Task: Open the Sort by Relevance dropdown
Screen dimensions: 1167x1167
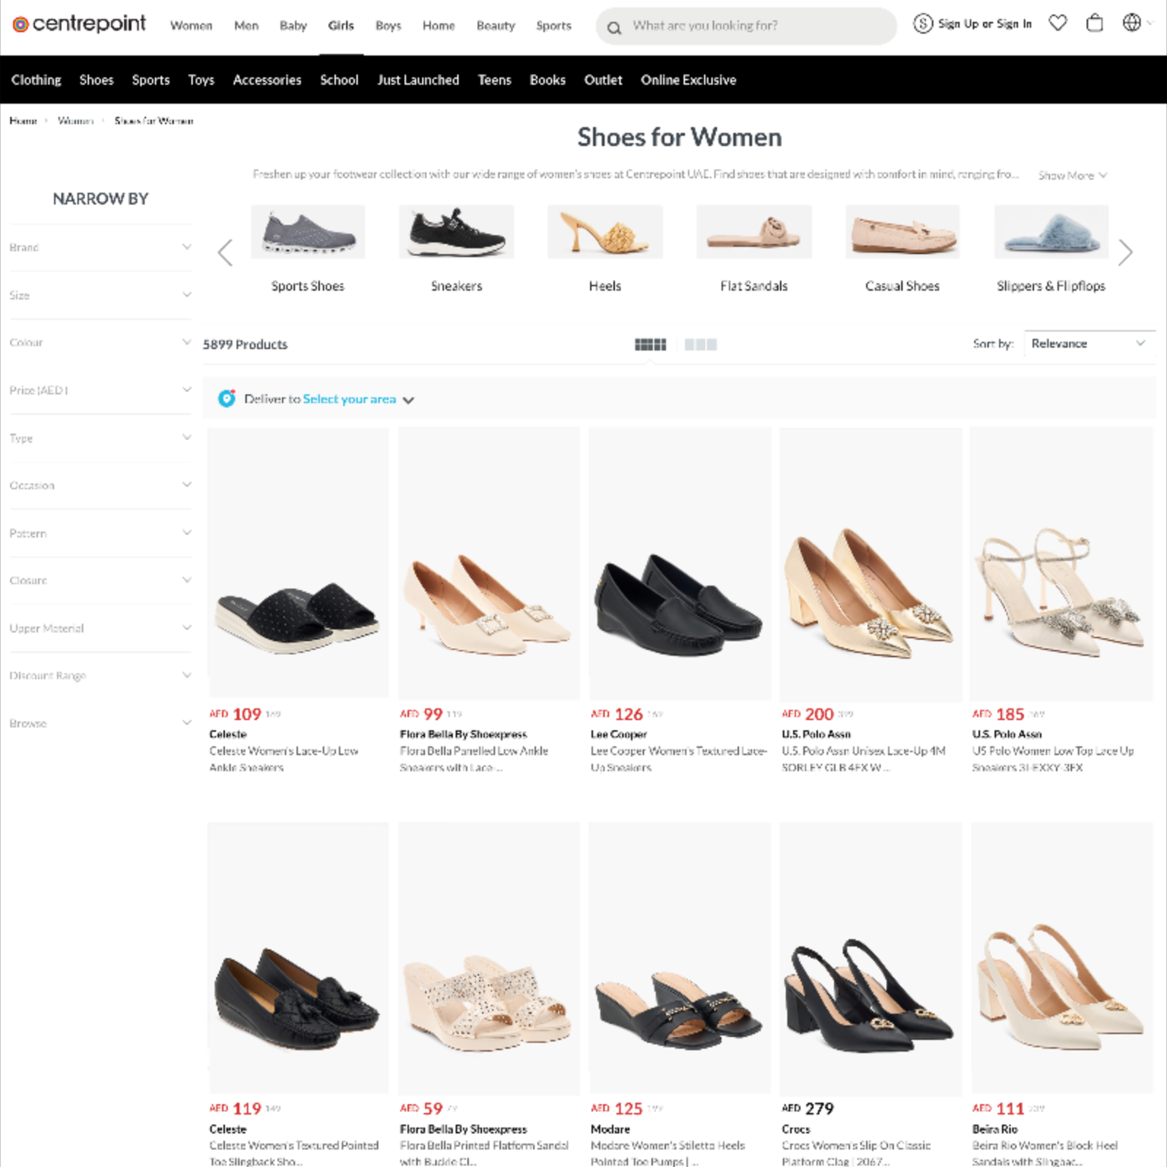Action: point(1089,343)
